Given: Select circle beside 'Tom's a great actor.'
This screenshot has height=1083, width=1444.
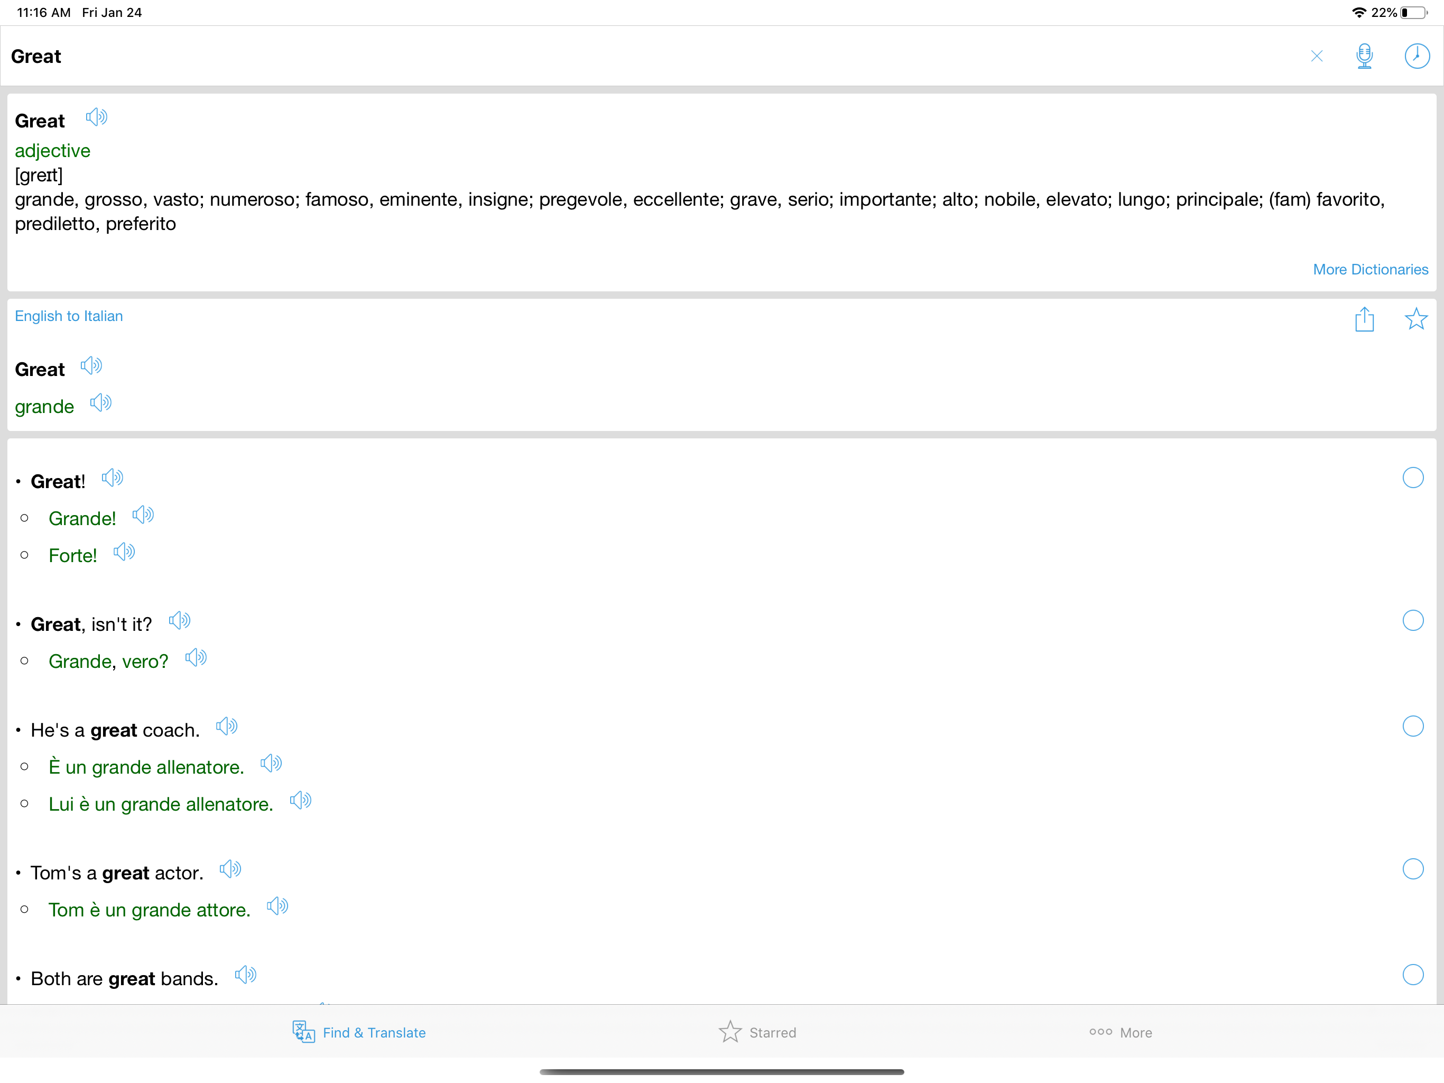Looking at the screenshot, I should pyautogui.click(x=1412, y=869).
